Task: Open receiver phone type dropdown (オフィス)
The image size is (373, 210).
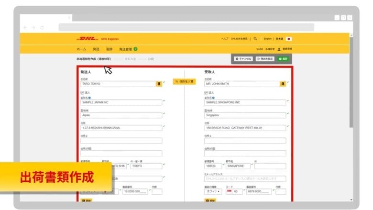Action: [x=213, y=191]
